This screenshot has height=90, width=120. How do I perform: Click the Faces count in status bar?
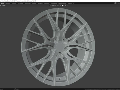[x=110, y=89]
